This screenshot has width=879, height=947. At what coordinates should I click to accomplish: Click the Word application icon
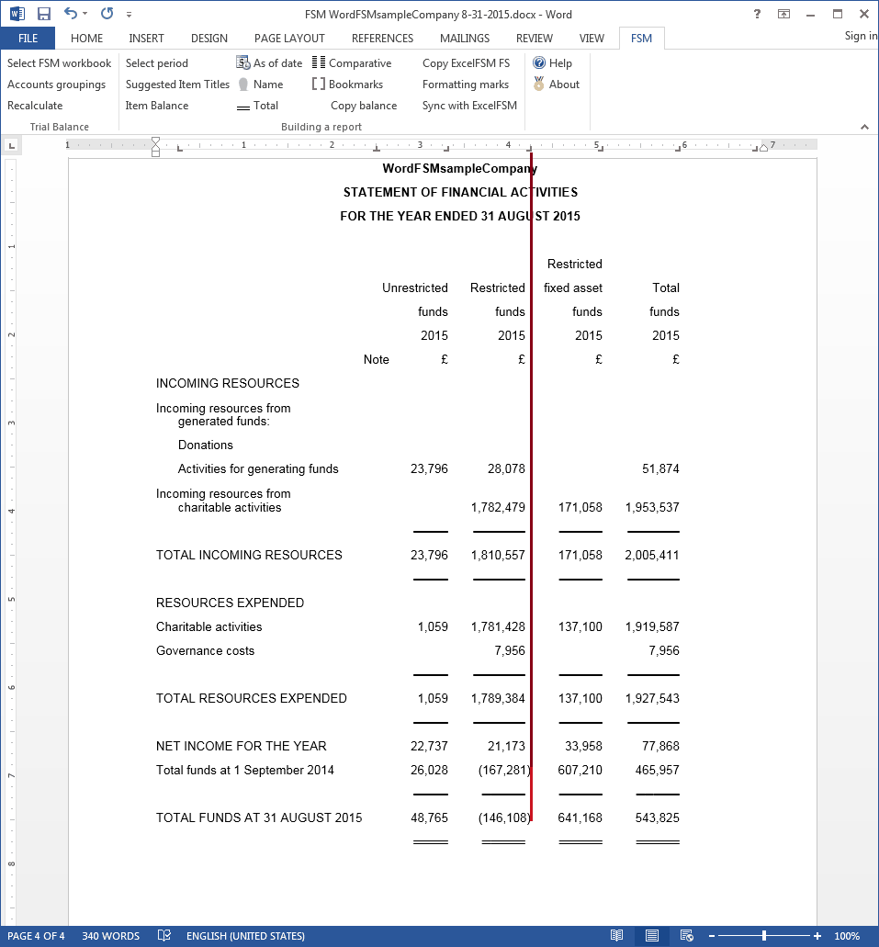(x=17, y=14)
